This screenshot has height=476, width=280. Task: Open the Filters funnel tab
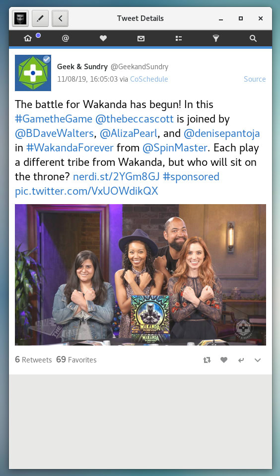click(216, 38)
